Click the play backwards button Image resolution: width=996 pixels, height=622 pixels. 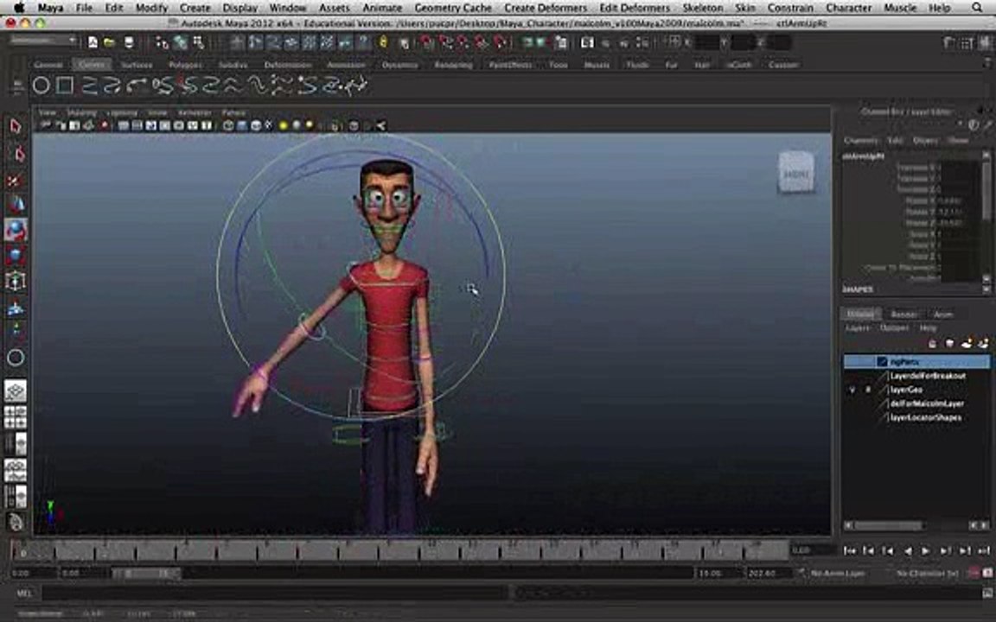click(907, 551)
